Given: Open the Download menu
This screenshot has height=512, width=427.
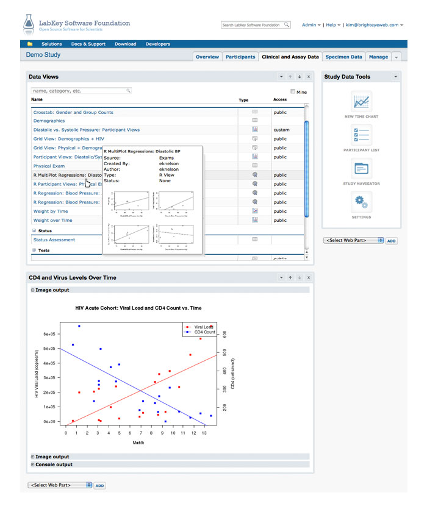Looking at the screenshot, I should pos(126,44).
